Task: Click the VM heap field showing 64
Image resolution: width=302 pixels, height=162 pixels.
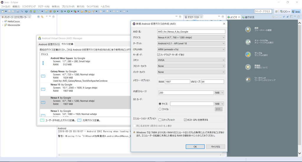Action: coord(212,82)
